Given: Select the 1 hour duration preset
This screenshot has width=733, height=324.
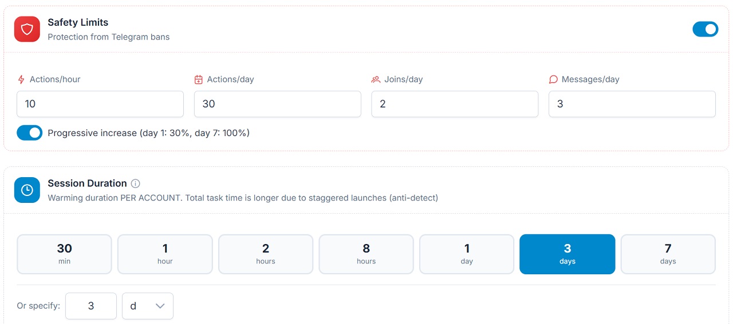Looking at the screenshot, I should [165, 254].
